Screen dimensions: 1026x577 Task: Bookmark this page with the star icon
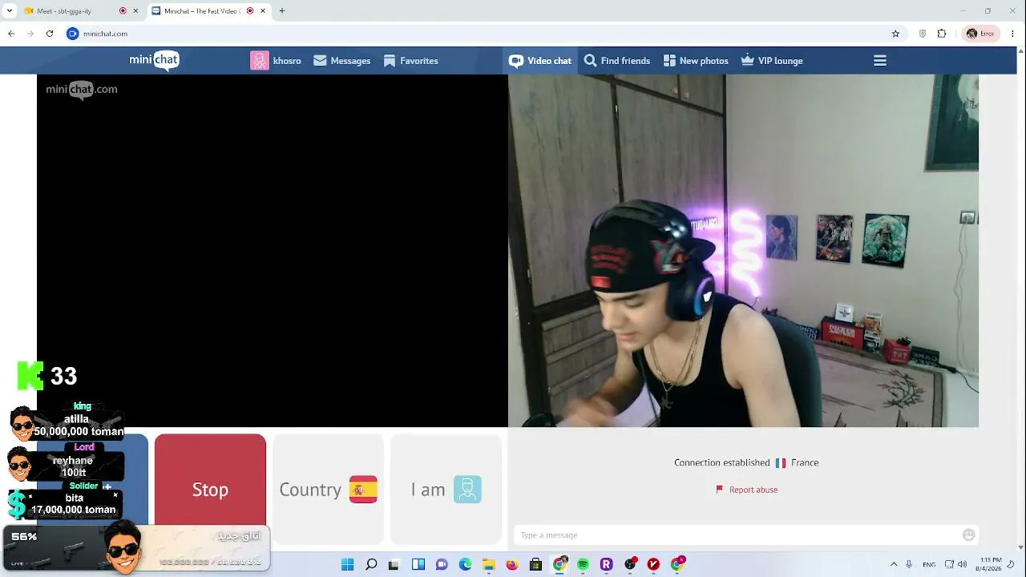click(895, 34)
